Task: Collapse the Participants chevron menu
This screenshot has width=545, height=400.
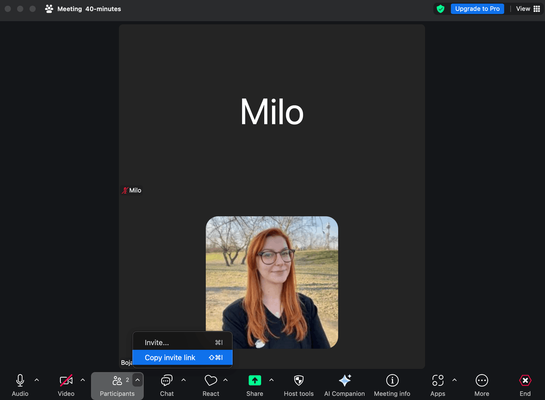Action: point(137,380)
